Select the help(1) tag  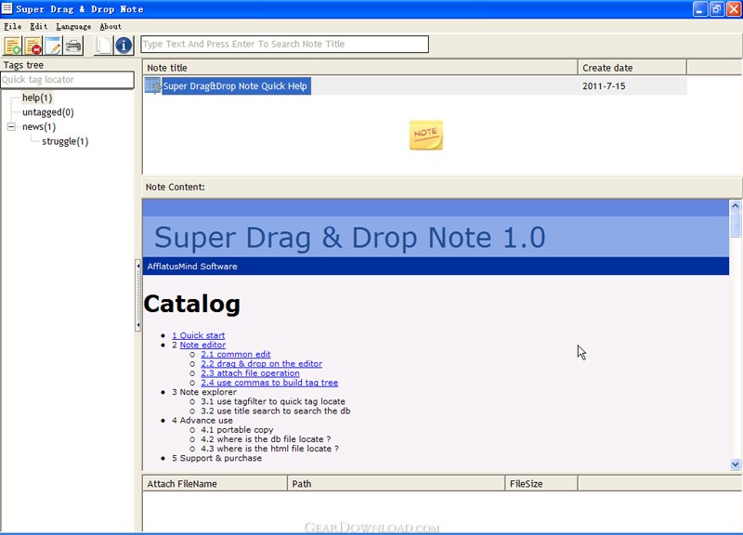coord(37,98)
